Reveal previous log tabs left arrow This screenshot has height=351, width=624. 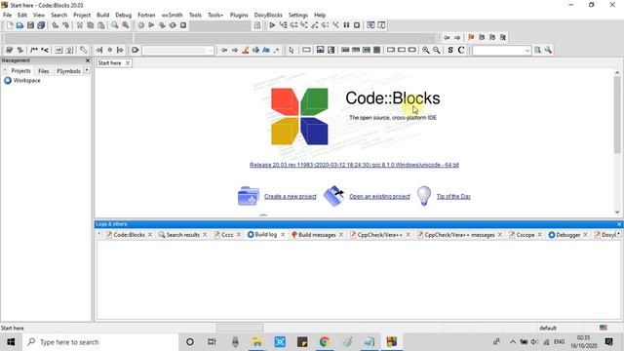pyautogui.click(x=99, y=235)
